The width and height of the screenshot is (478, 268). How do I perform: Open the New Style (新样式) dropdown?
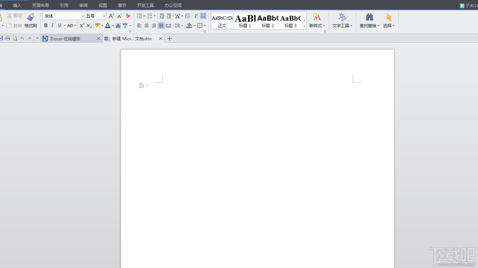pos(317,21)
